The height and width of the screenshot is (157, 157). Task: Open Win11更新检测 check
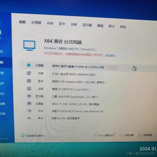click(x=104, y=135)
